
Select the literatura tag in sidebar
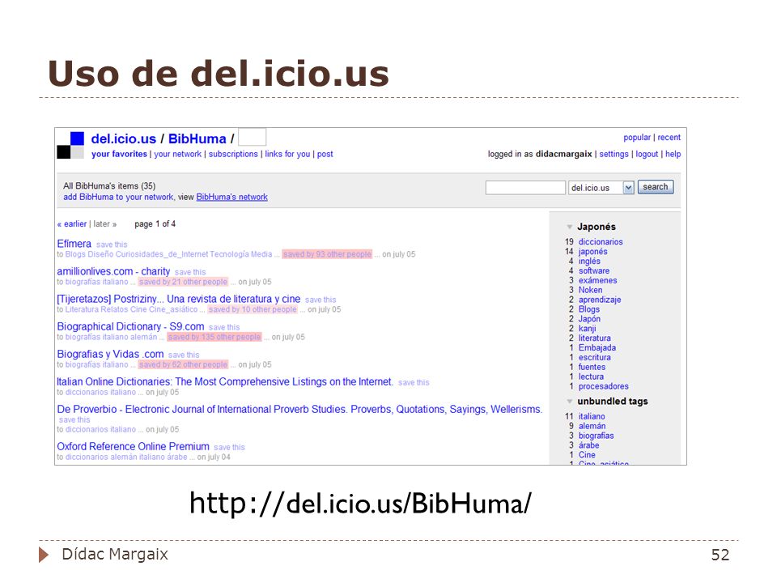[595, 338]
